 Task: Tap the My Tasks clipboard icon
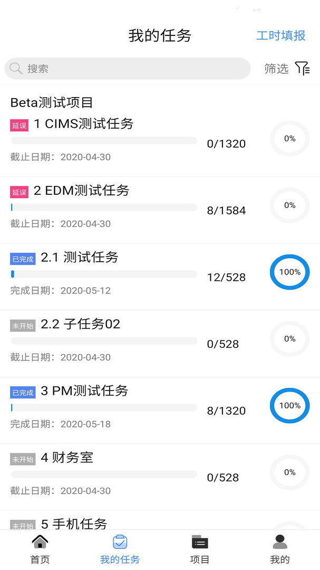point(120,542)
